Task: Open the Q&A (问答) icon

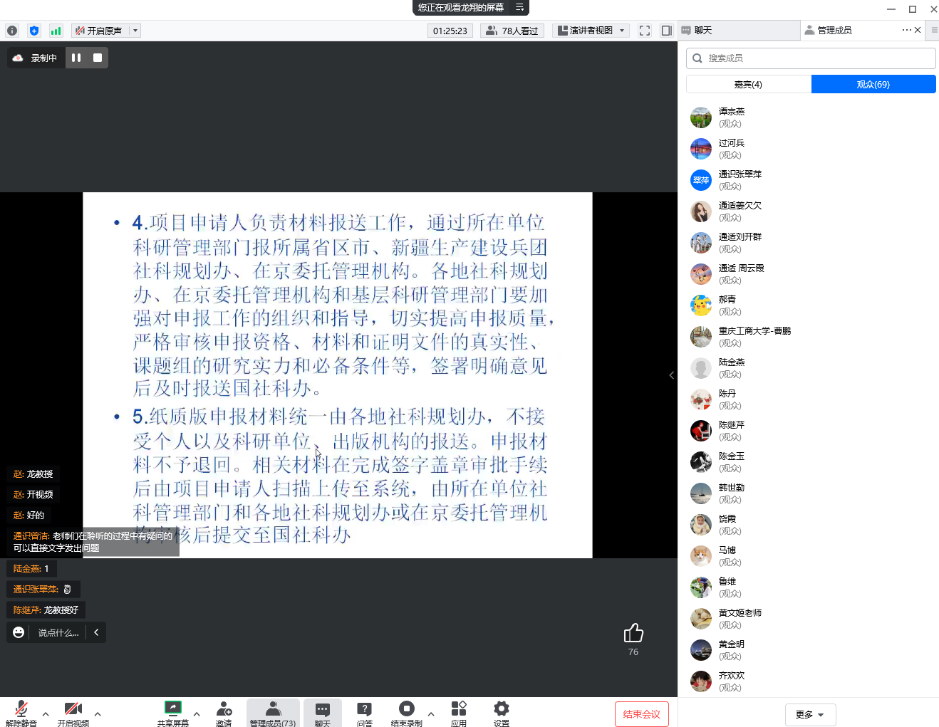Action: (364, 712)
